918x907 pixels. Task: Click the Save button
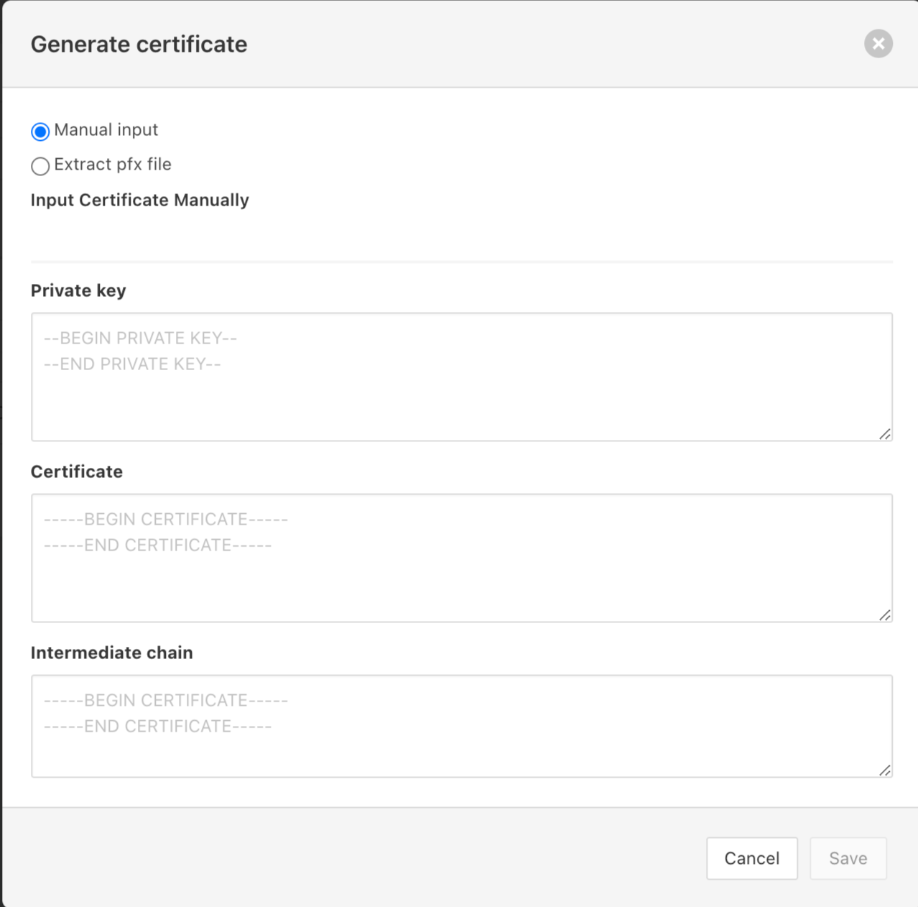(x=848, y=858)
